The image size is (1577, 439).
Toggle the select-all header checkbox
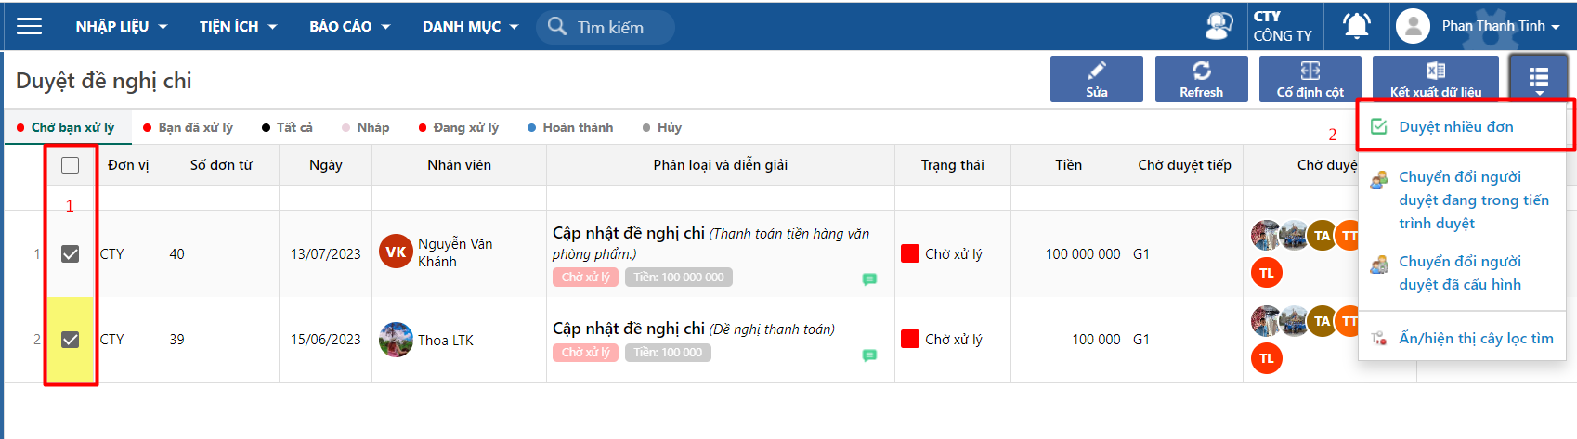coord(71,165)
